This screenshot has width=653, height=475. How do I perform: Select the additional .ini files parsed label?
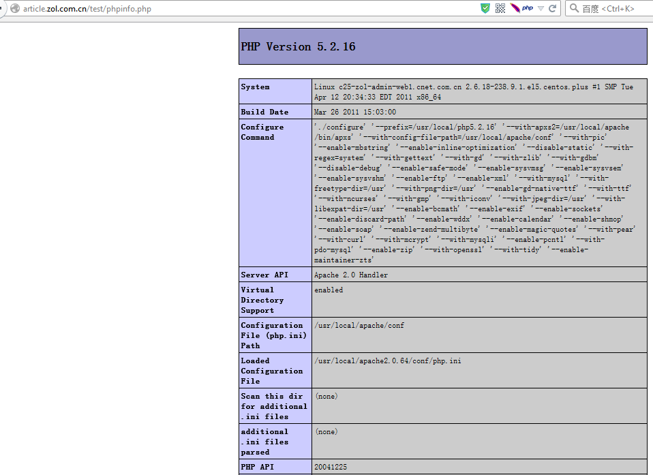tap(264, 442)
